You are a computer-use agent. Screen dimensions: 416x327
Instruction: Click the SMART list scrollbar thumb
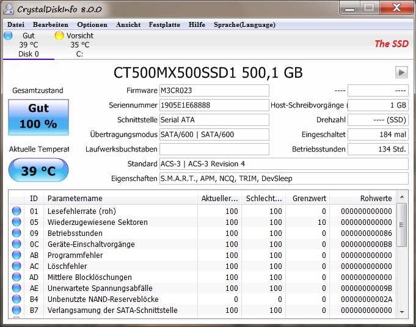pyautogui.click(x=402, y=225)
